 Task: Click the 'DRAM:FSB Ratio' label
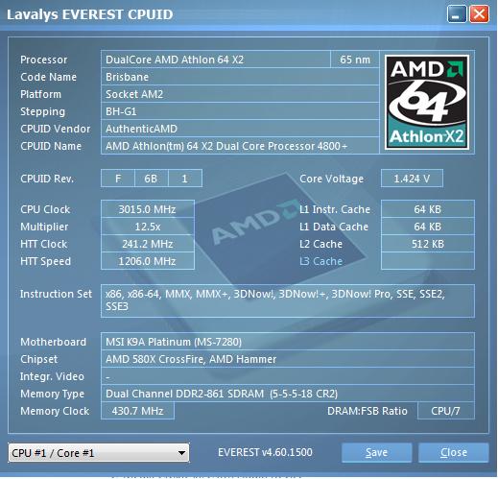[368, 411]
